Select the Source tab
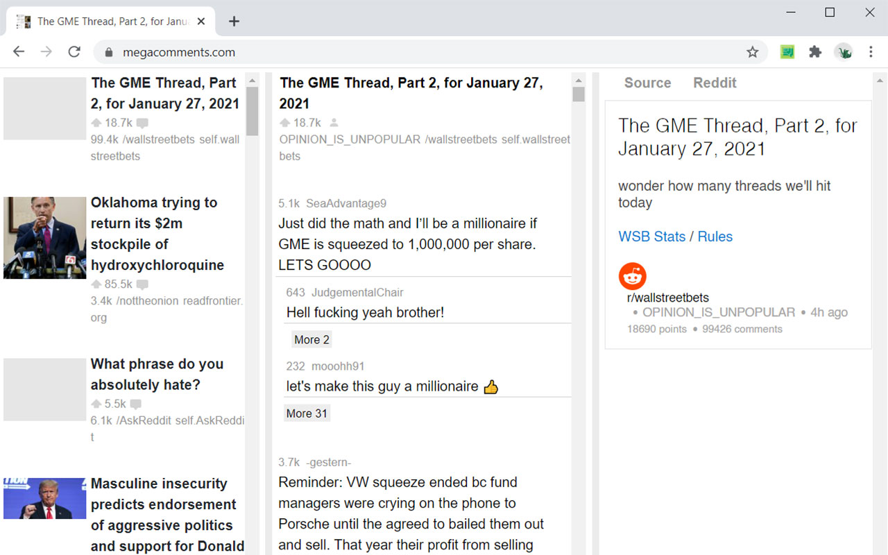Image resolution: width=888 pixels, height=555 pixels. (x=647, y=83)
